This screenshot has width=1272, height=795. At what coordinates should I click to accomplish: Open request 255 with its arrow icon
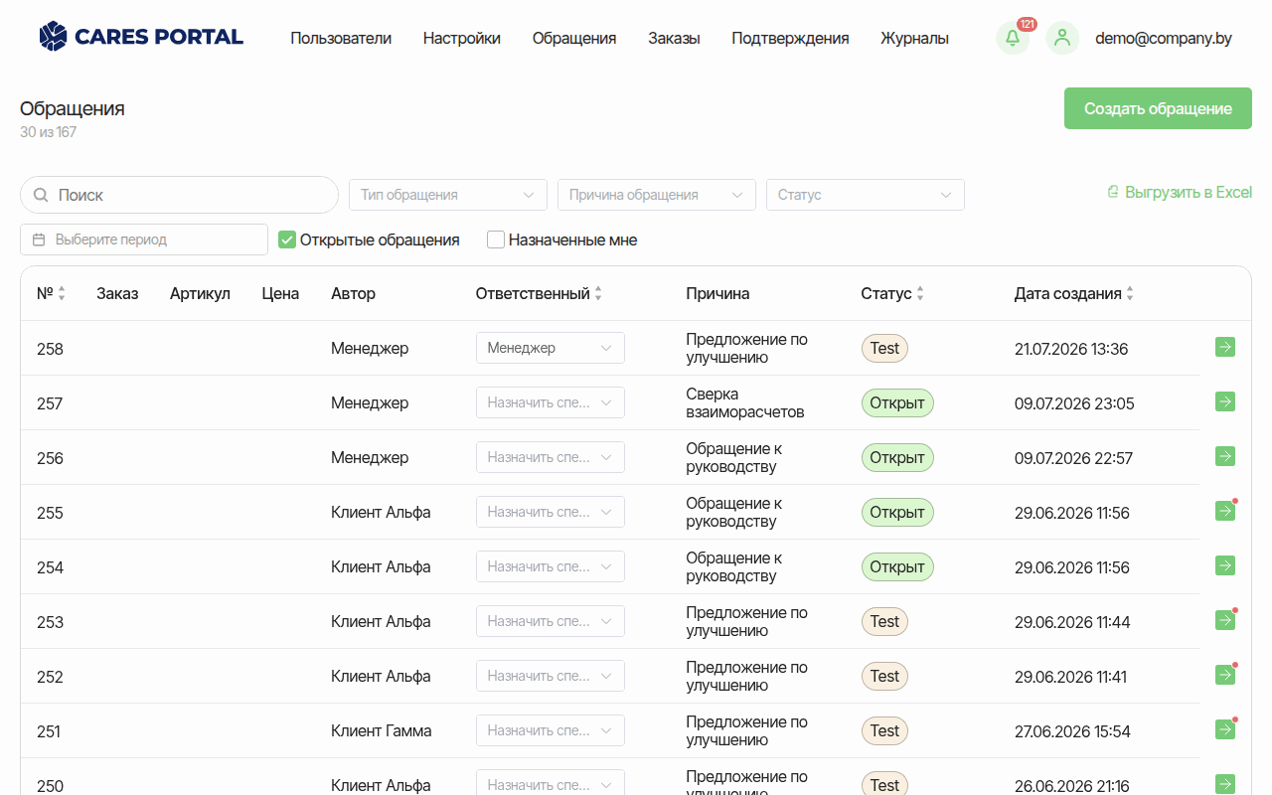(1225, 511)
